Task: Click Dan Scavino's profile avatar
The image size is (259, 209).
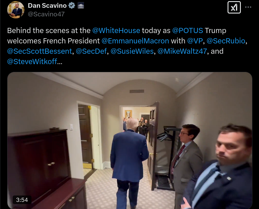Action: click(16, 10)
